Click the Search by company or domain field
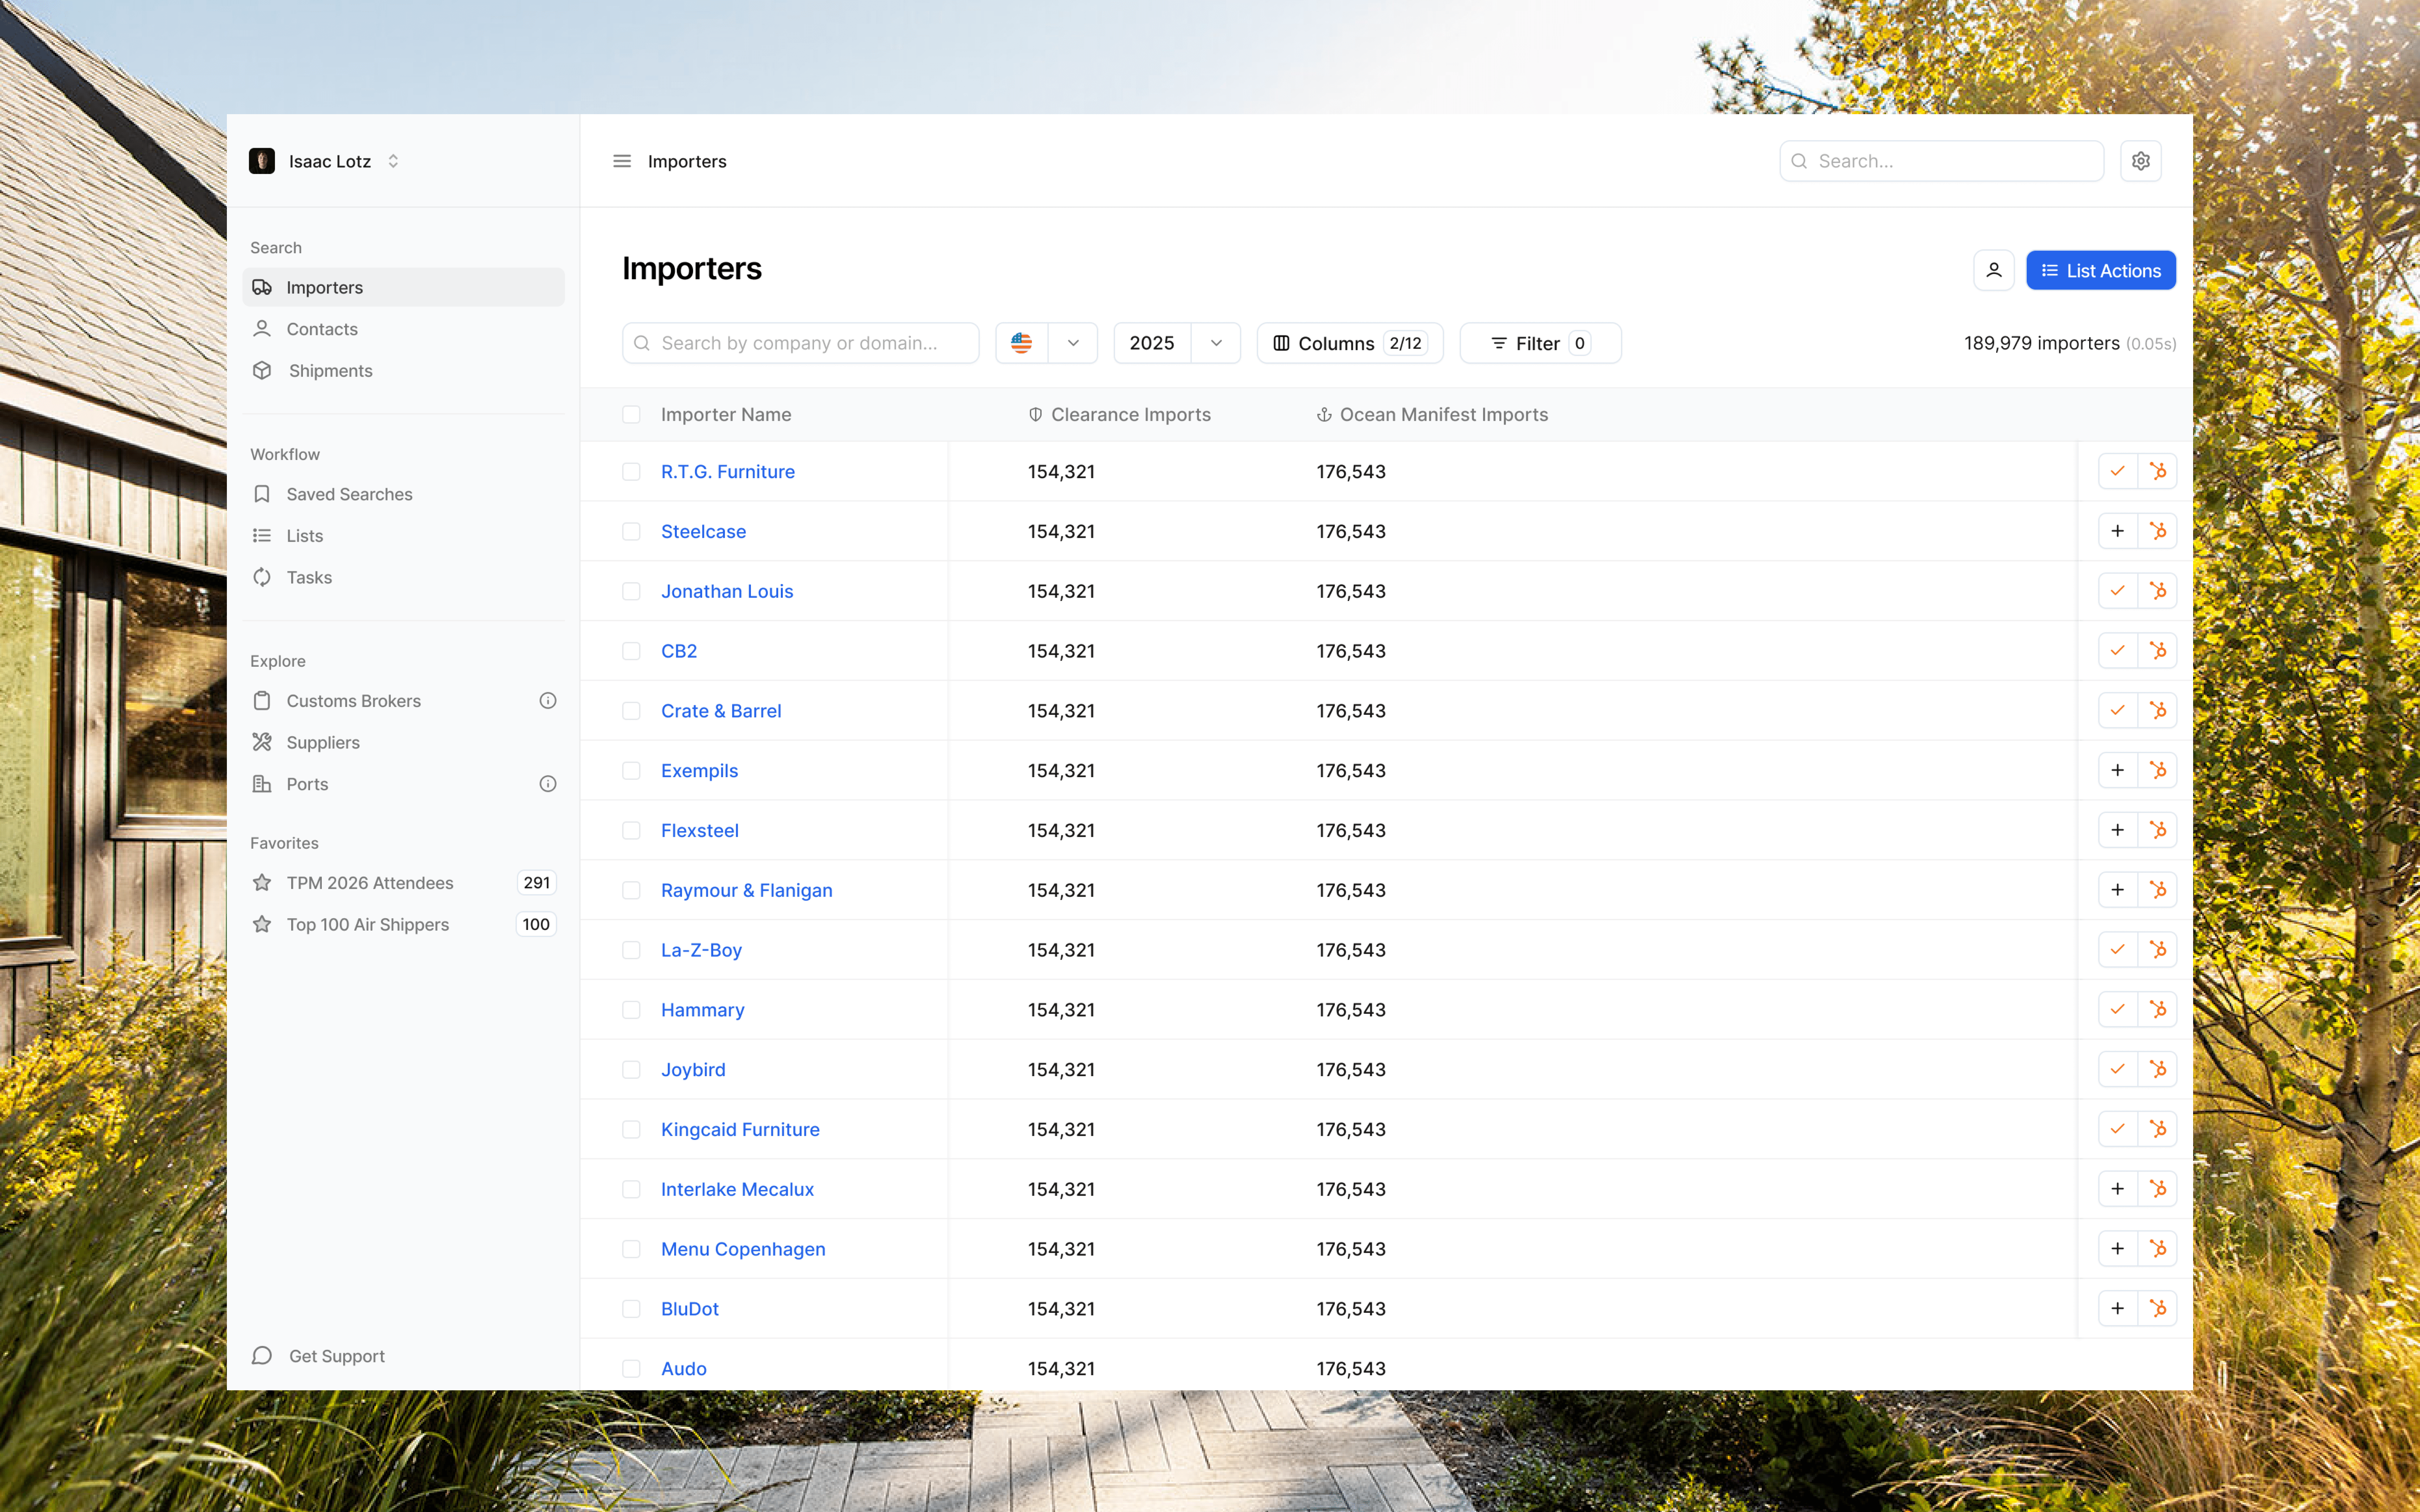Screen dimensions: 2420x1512 800,343
